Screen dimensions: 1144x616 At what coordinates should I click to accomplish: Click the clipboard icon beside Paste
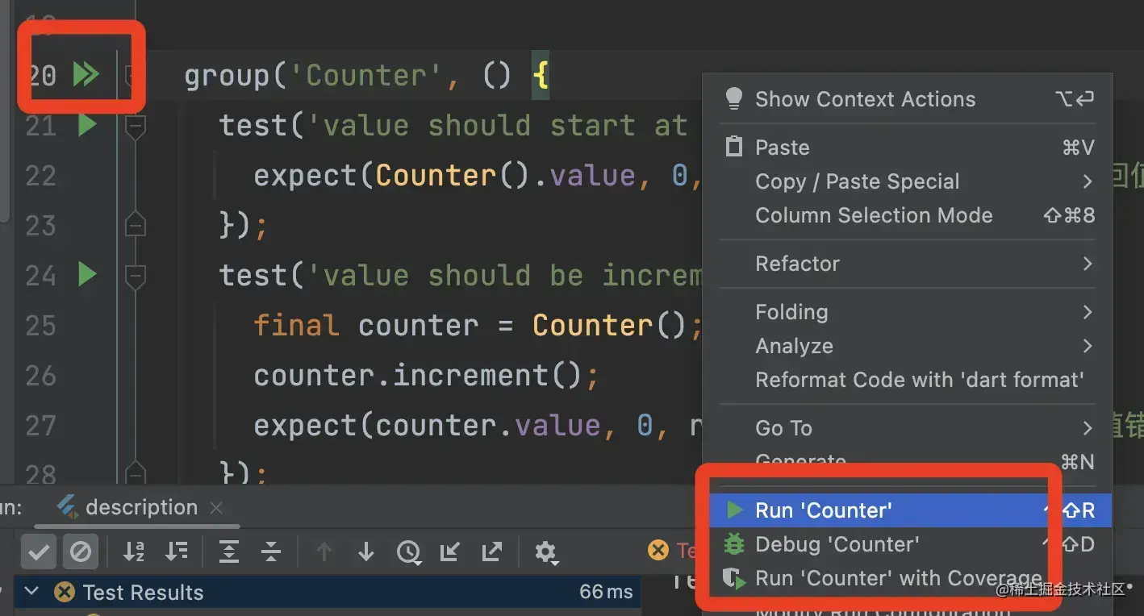coord(733,147)
